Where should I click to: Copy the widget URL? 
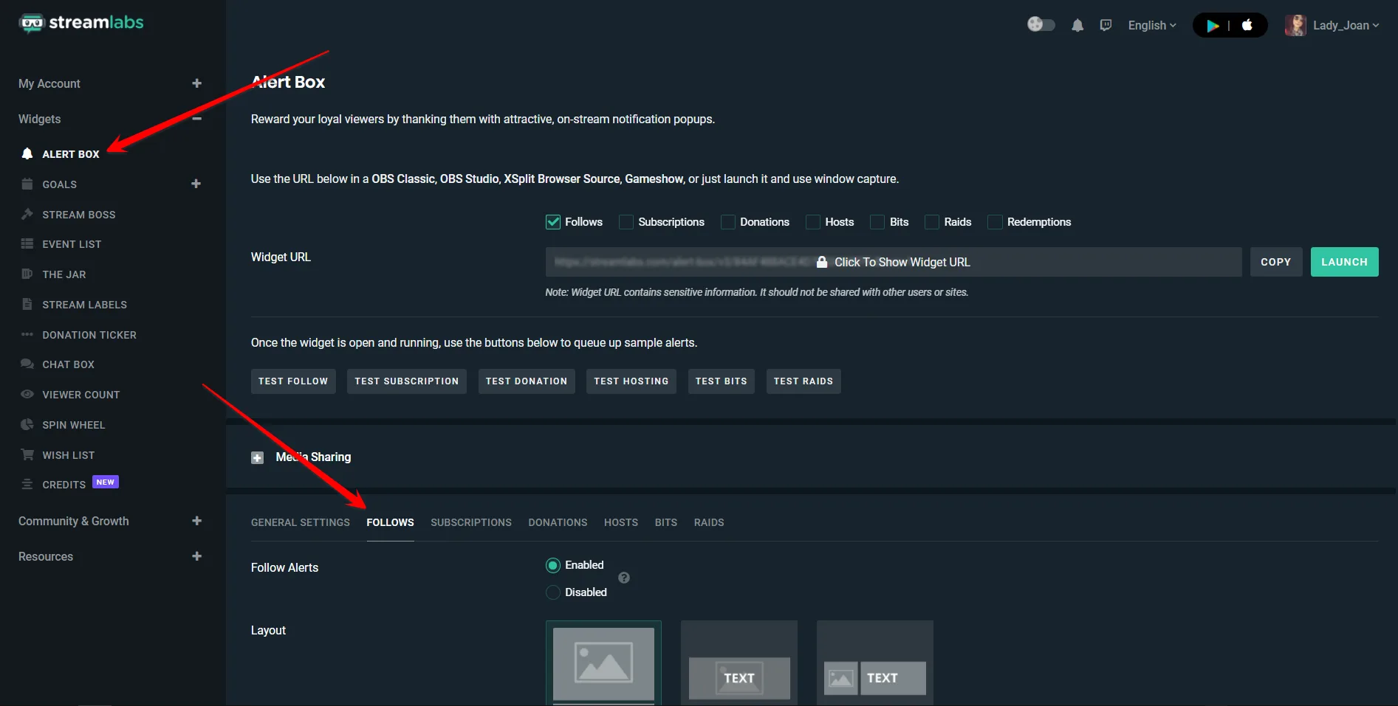[x=1276, y=262]
